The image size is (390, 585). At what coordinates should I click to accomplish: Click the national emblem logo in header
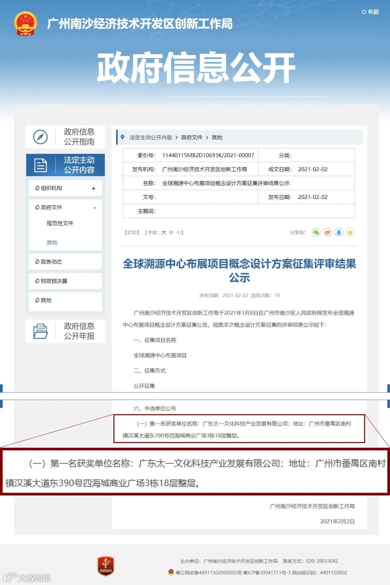click(26, 24)
